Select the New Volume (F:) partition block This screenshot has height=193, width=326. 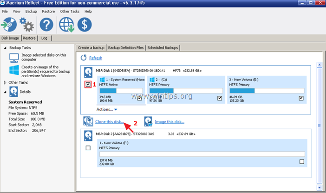pos(202,153)
